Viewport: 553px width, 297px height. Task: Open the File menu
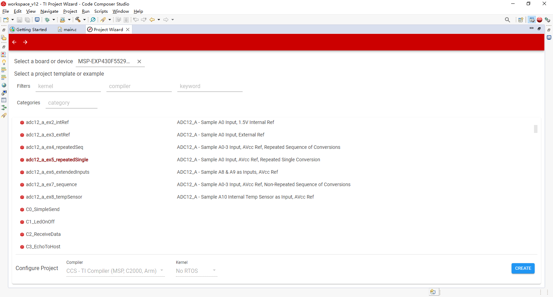[6, 11]
